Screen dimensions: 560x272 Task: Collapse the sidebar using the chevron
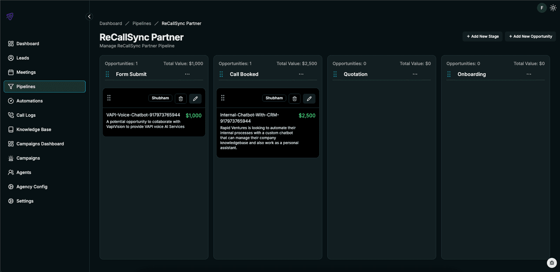(90, 16)
